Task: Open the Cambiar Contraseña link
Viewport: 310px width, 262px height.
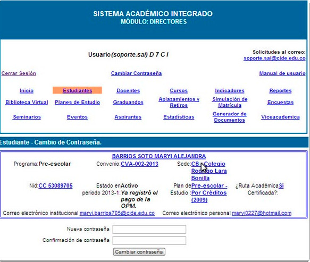Action: point(136,73)
